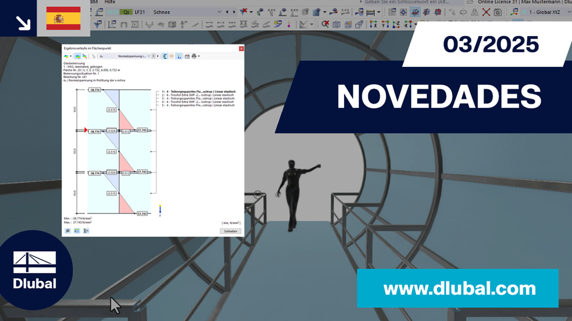This screenshot has width=572, height=321.
Task: Click the second bottom-left icon in the dialog
Action: pyautogui.click(x=77, y=231)
